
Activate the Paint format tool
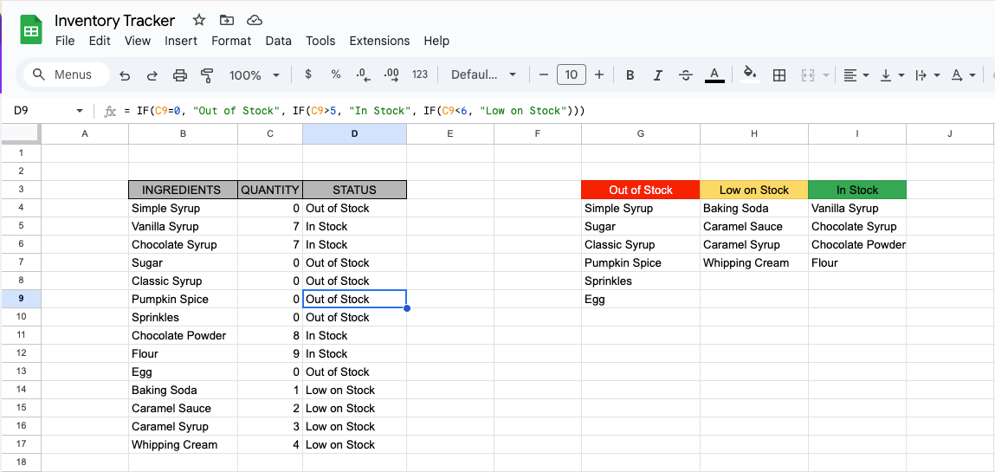click(x=207, y=75)
